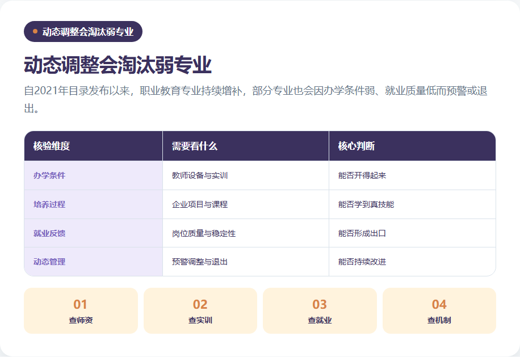Viewport: 520px width, 357px height.
Task: Click the orange dot in the badge
Action: (x=35, y=31)
